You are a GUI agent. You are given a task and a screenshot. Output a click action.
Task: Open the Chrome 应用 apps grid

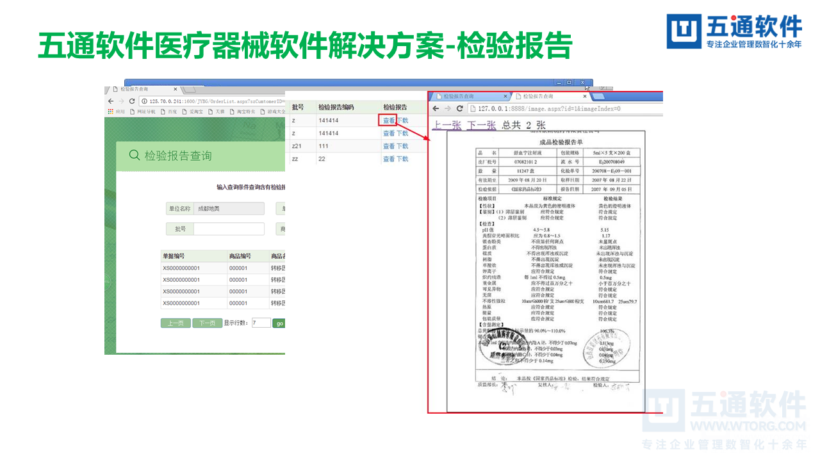[110, 110]
